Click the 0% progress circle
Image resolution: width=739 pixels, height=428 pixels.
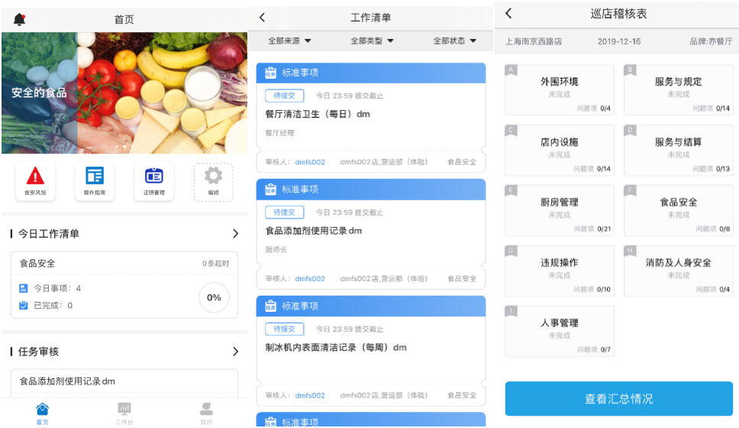[x=214, y=297]
